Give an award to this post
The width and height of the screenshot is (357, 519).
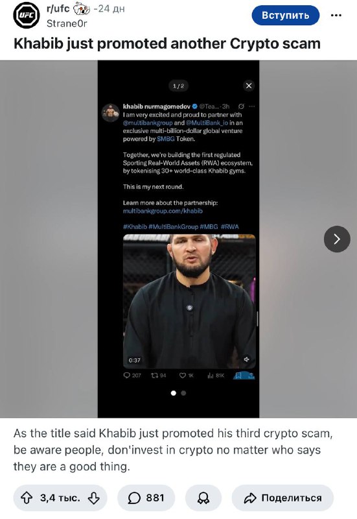coord(203,498)
